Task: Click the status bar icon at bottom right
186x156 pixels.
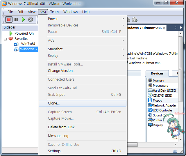Action: [x=175, y=151]
